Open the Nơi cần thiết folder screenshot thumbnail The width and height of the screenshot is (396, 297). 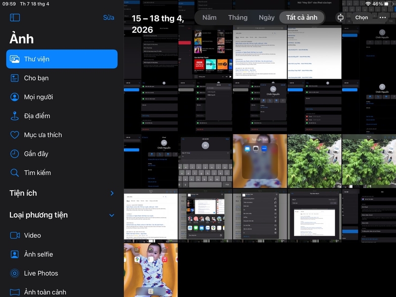[260, 161]
